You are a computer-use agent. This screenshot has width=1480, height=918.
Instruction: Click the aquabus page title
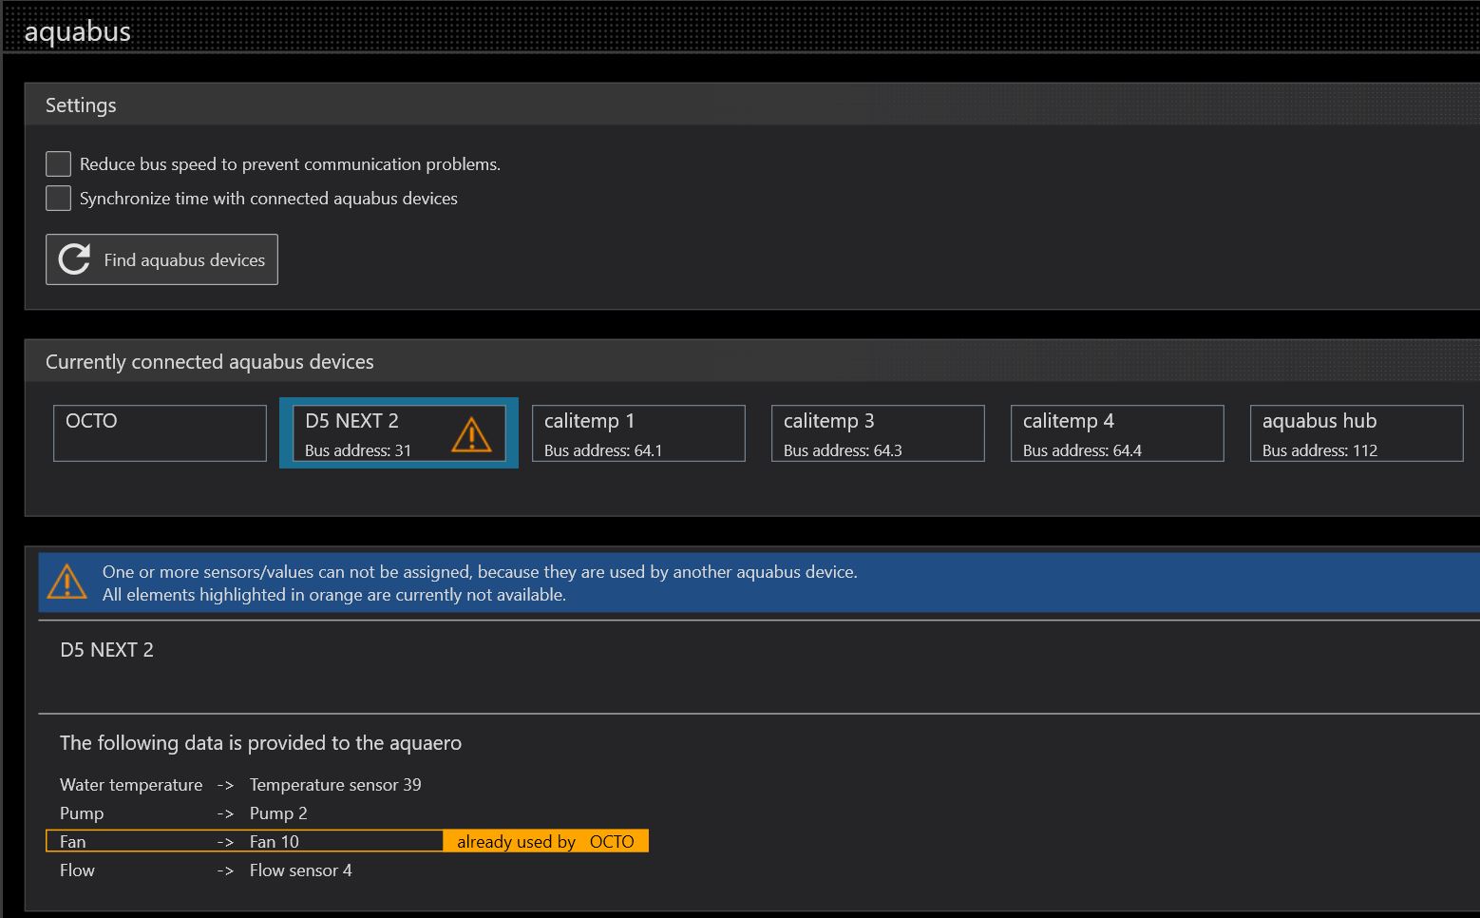(x=78, y=31)
